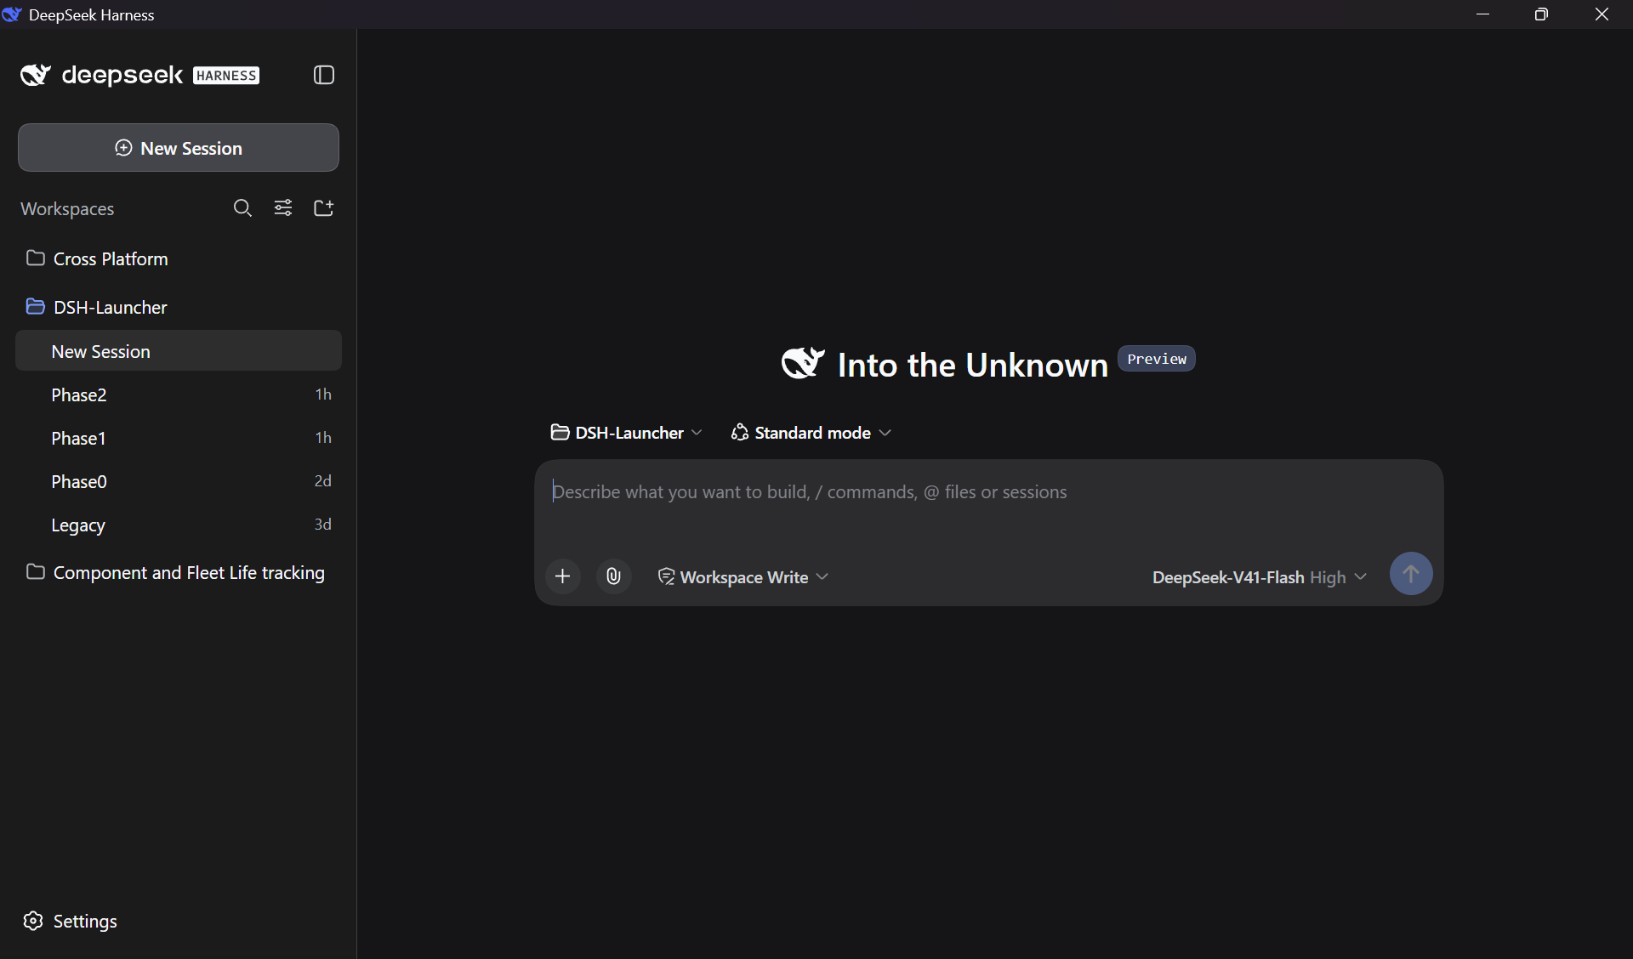Open Component and Fleet Life tracking workspace
The image size is (1633, 959).
coord(179,572)
